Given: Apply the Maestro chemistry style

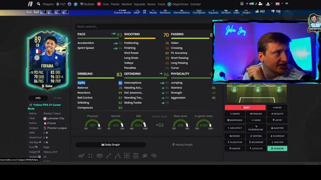Looking at the screenshot, I should (x=277, y=128).
